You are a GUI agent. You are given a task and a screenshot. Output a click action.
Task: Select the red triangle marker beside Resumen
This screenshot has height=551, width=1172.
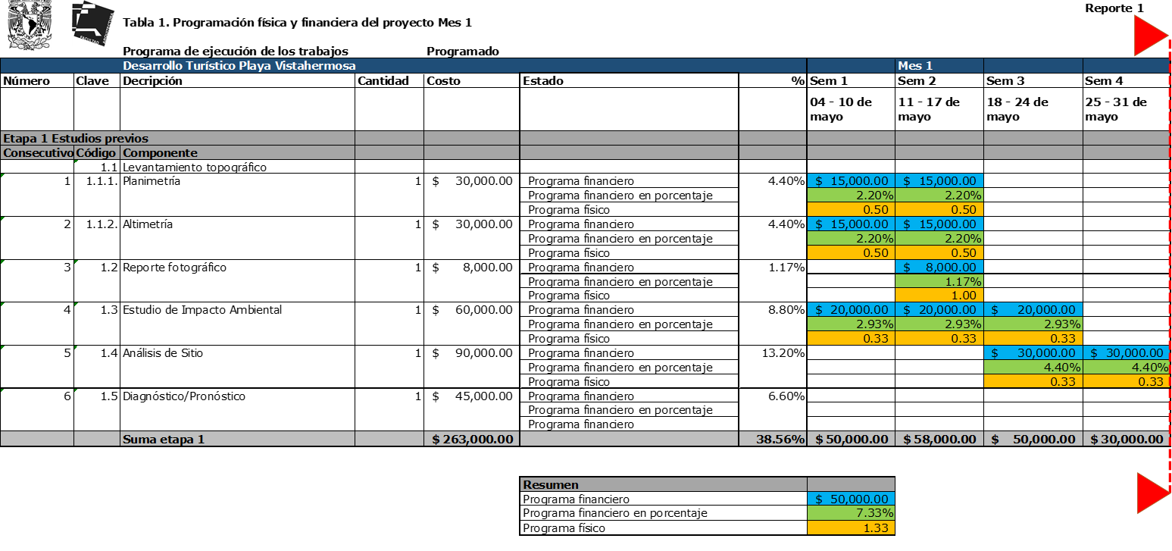(1153, 493)
